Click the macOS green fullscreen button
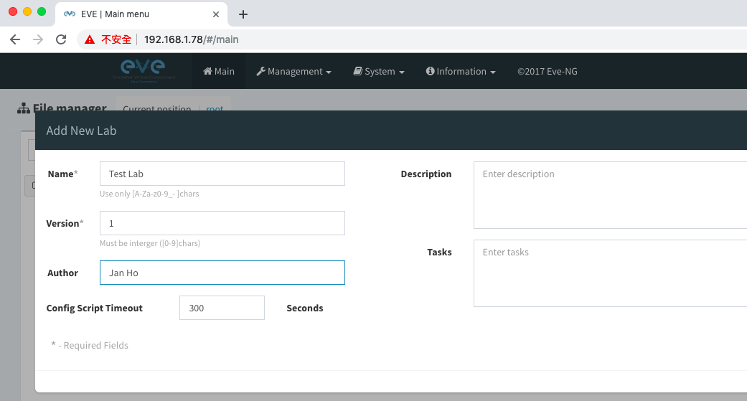This screenshot has height=401, width=747. coord(42,12)
